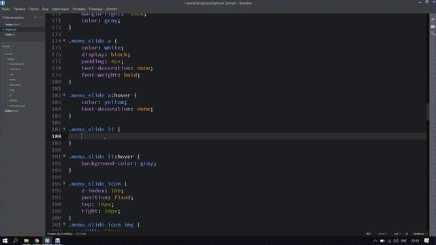The image size is (436, 245).
Task: Click the split-view editor layout icon
Action: [41, 18]
